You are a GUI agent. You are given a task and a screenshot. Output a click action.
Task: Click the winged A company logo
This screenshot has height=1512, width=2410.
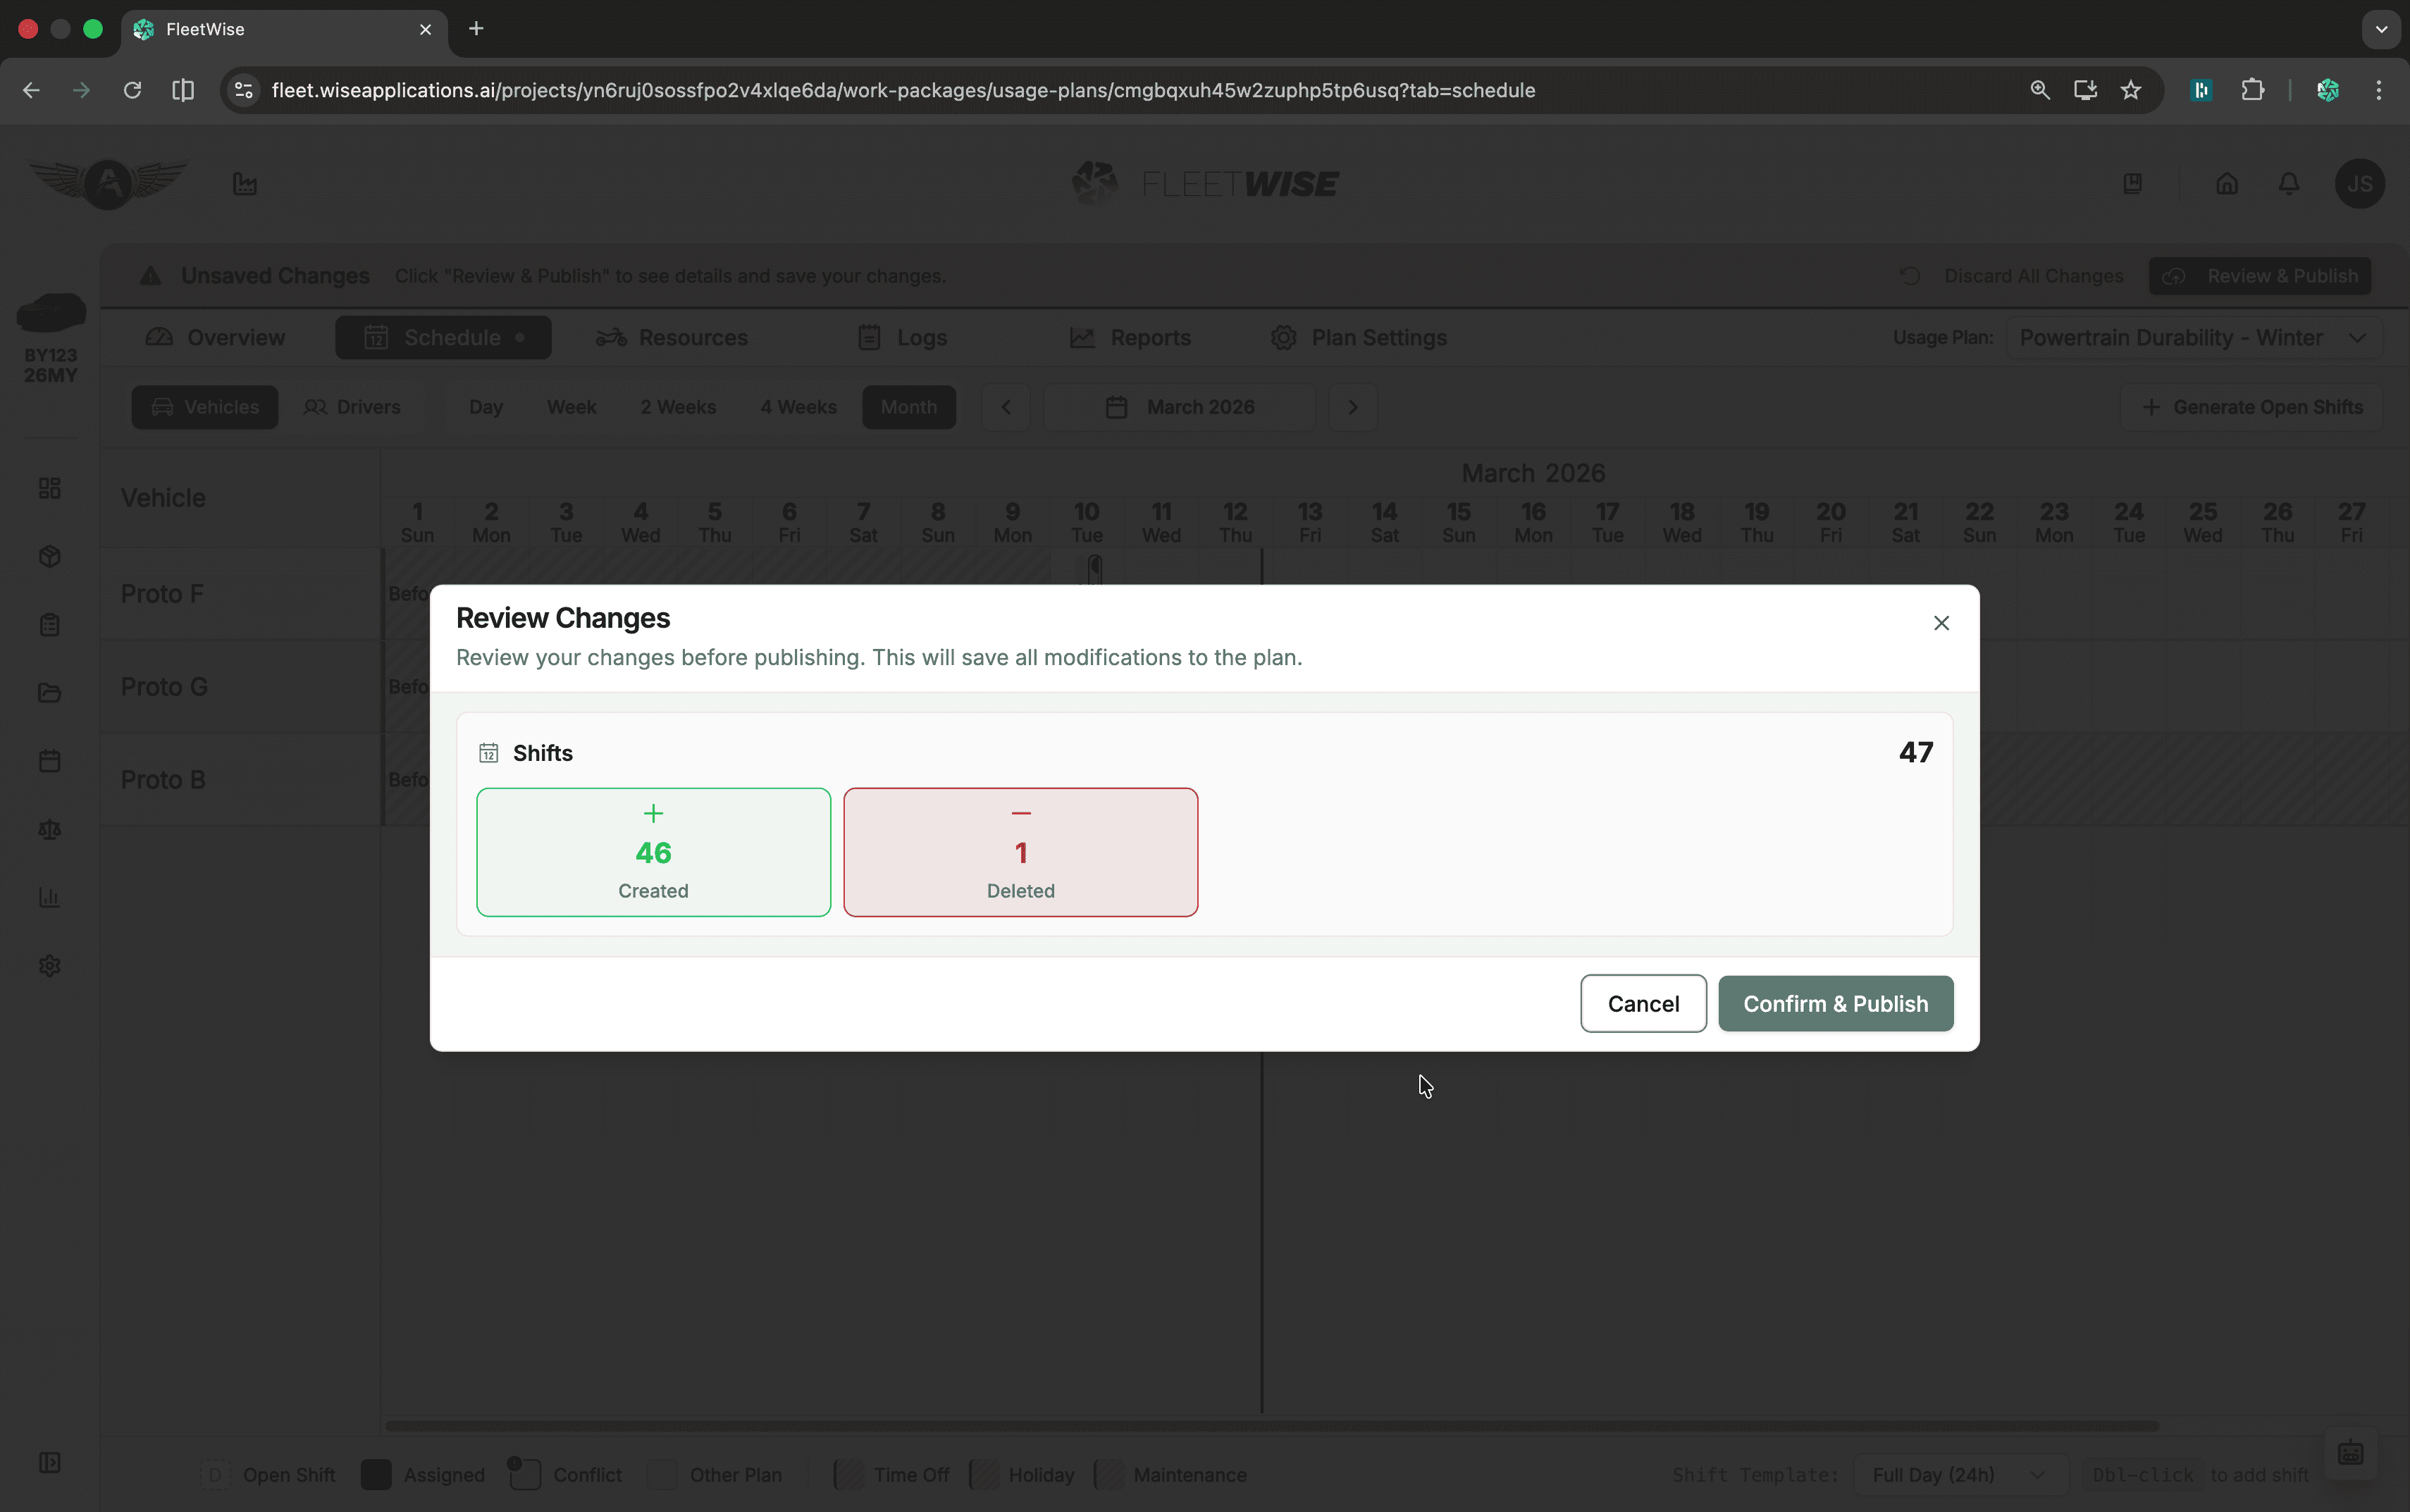click(x=109, y=183)
